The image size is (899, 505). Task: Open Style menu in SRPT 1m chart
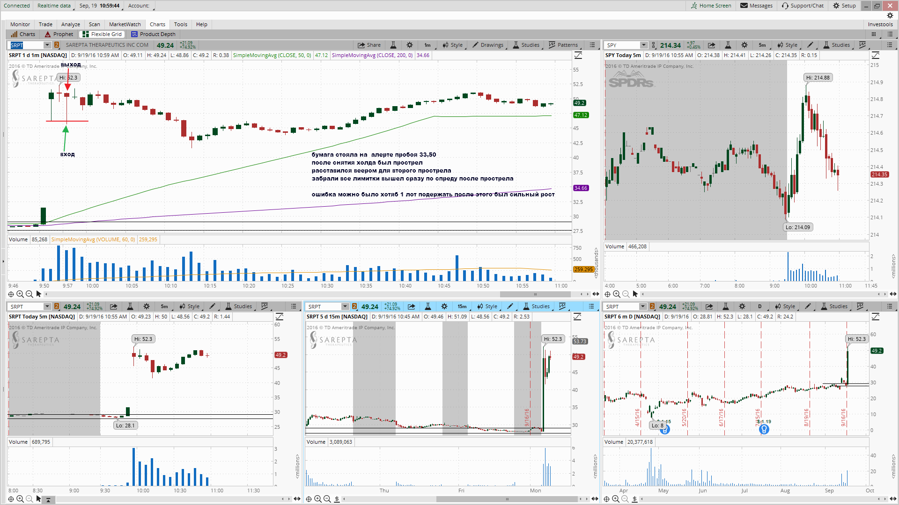(x=452, y=45)
